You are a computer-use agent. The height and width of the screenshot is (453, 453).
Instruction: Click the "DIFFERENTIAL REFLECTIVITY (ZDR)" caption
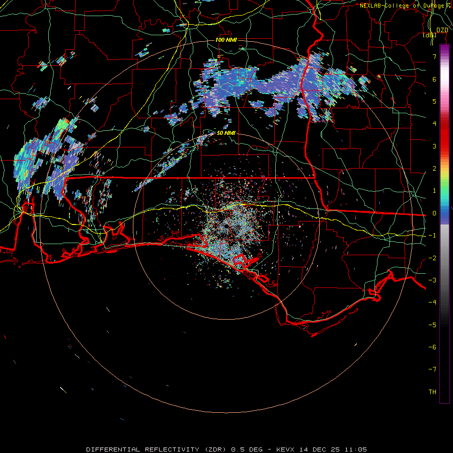(x=156, y=449)
